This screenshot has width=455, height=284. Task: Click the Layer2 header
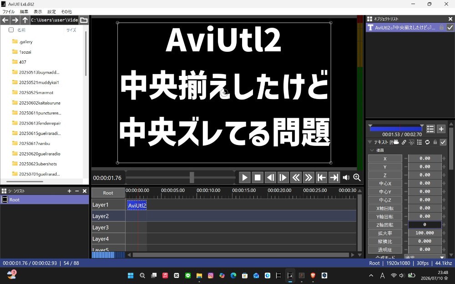click(108, 216)
